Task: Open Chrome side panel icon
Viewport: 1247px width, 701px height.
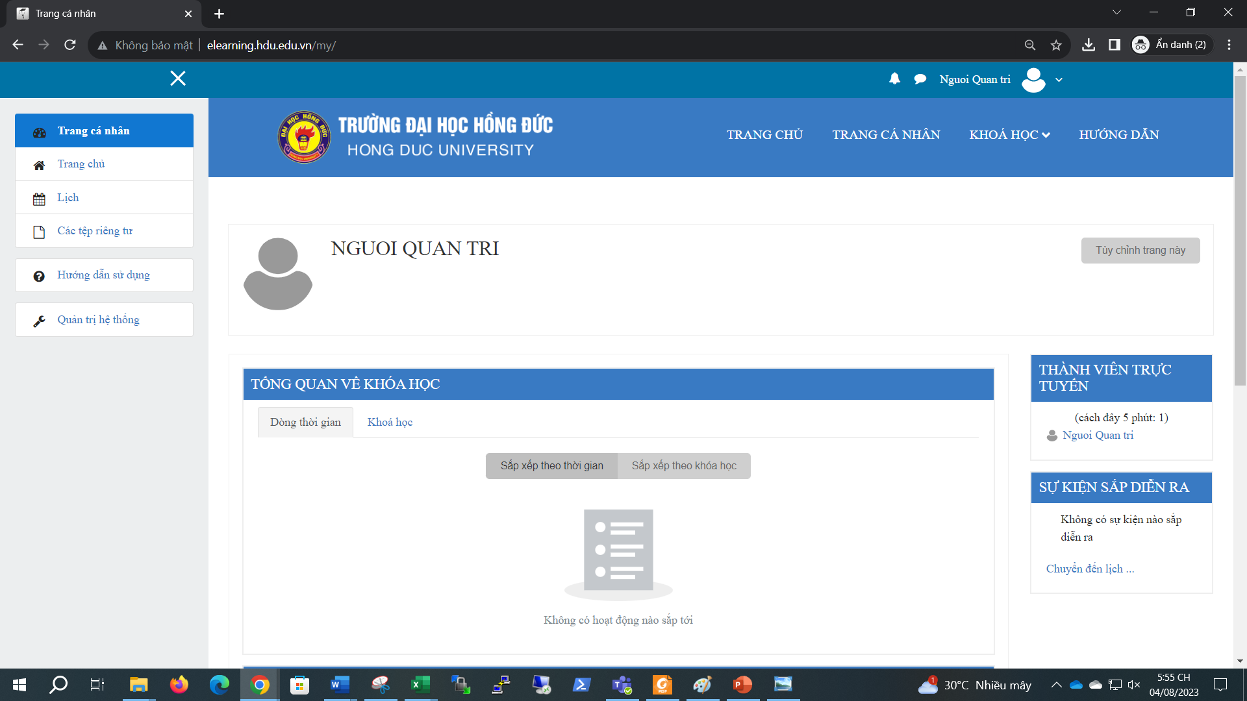Action: (1115, 45)
